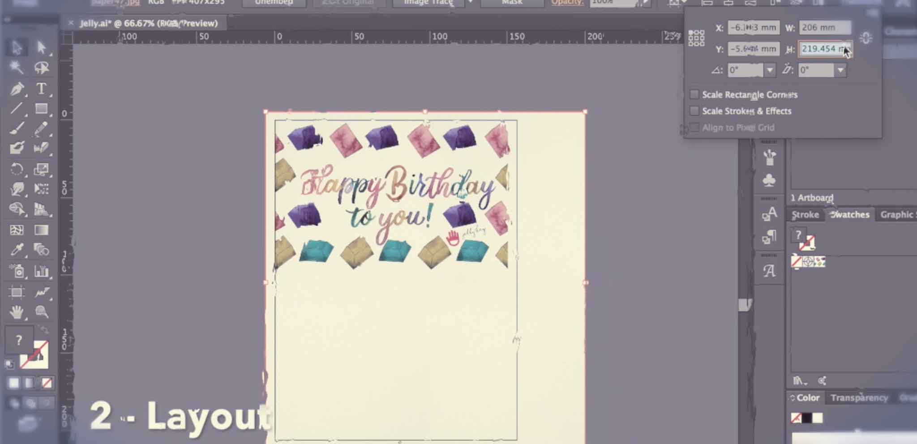Screen dimensions: 917x444
Task: Click the W width input field
Action: tap(824, 27)
